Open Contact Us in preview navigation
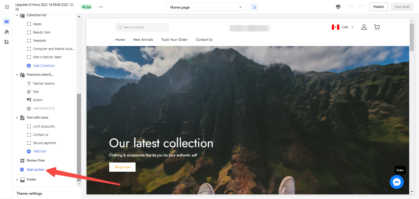Viewport: 419px width, 199px height. coord(204,40)
